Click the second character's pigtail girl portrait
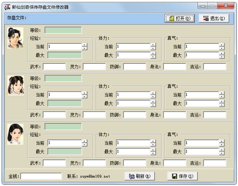Screen dimensions: 238x186 click(16, 86)
